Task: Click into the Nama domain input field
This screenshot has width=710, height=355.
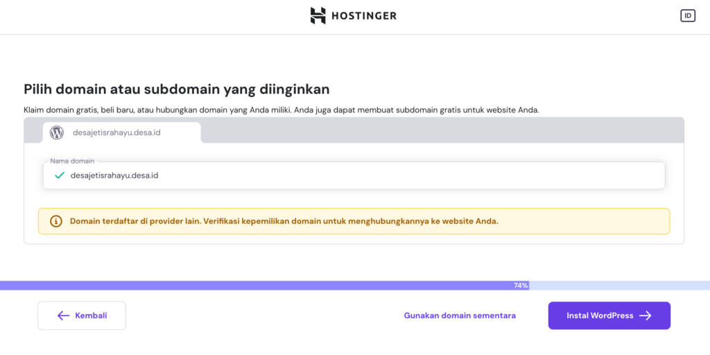Action: (347, 175)
